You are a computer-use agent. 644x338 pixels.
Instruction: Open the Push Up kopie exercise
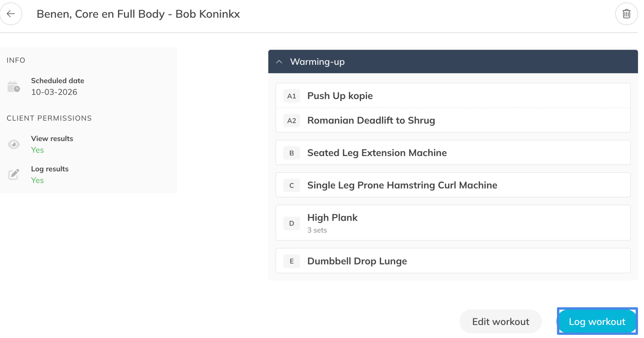[x=340, y=96]
